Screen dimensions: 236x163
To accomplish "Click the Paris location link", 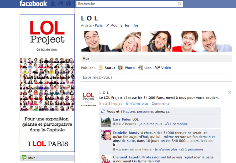I will coord(99,25).
